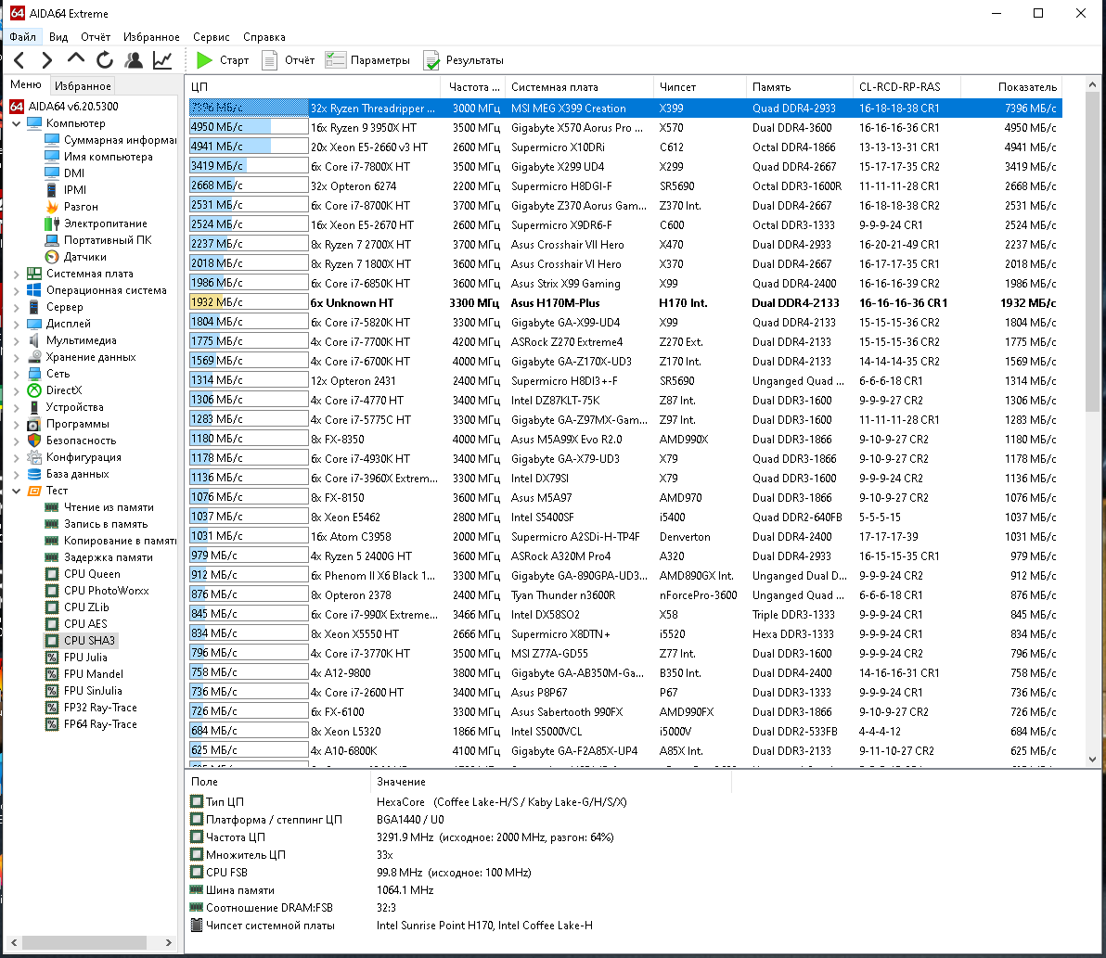The height and width of the screenshot is (958, 1106).
Task: Select the 8x FX-8350 row
Action: coord(625,440)
